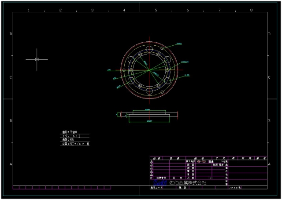
Task: Select the モジュール:1 specification line
Action: 71,136
